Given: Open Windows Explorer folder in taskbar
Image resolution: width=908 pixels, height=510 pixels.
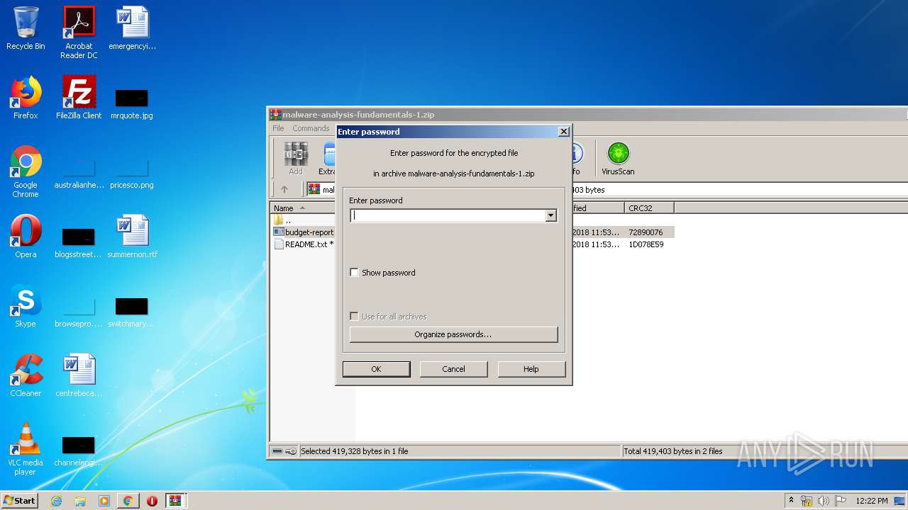Looking at the screenshot, I should (x=80, y=501).
